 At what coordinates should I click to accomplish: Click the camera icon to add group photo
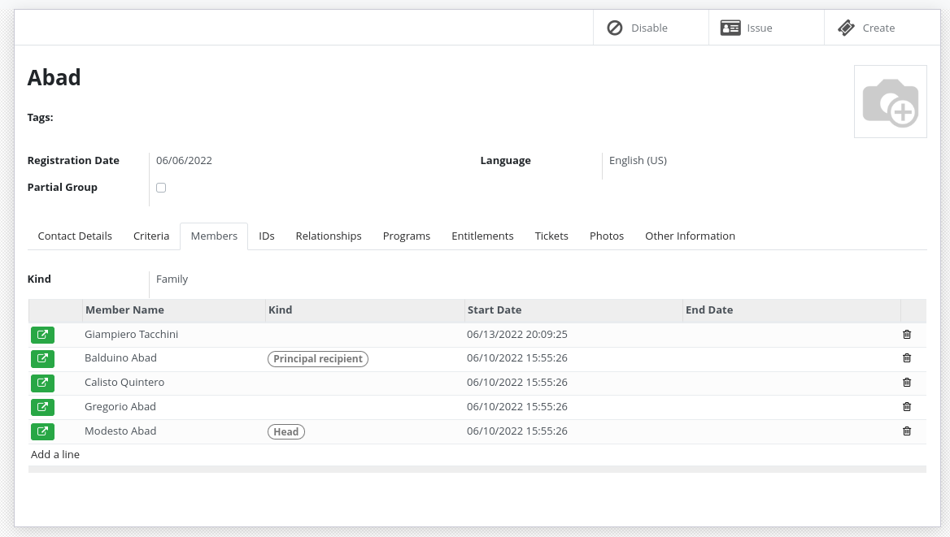point(890,102)
